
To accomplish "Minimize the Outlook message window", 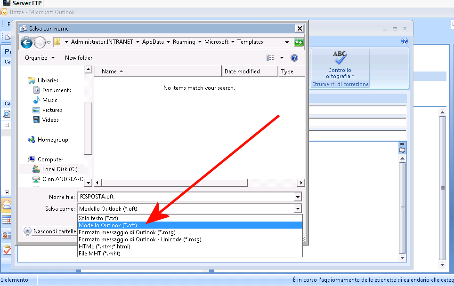I will 385,29.
